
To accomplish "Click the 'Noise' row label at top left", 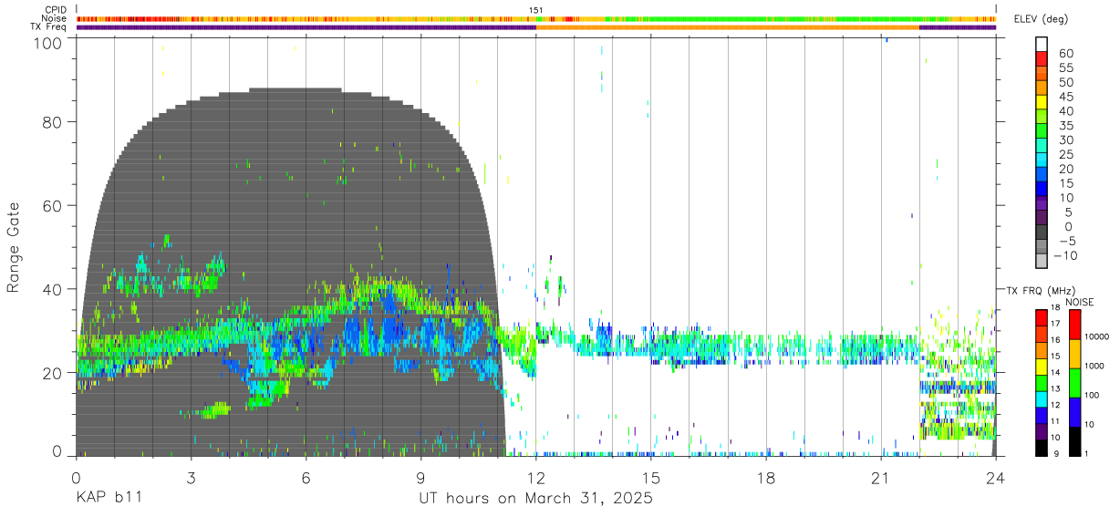I will 54,18.
